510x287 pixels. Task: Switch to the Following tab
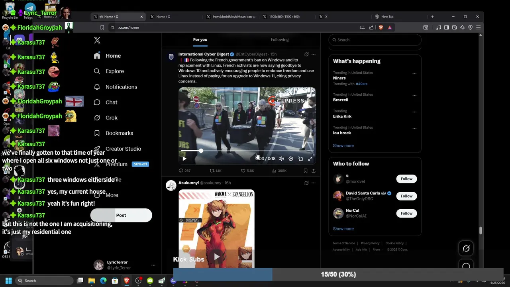pos(280,39)
